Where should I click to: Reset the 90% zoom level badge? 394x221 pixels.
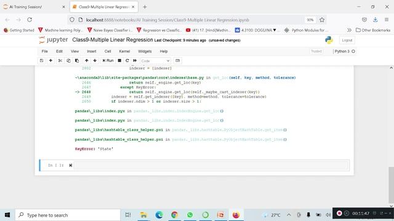(x=310, y=20)
